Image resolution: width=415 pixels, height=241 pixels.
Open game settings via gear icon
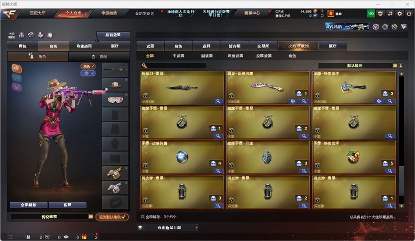click(x=399, y=14)
